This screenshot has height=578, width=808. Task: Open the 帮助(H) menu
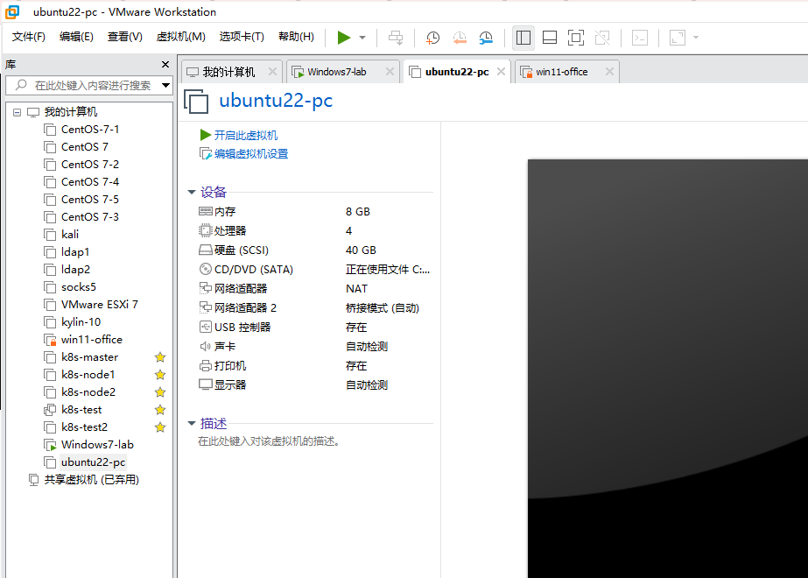pos(296,37)
